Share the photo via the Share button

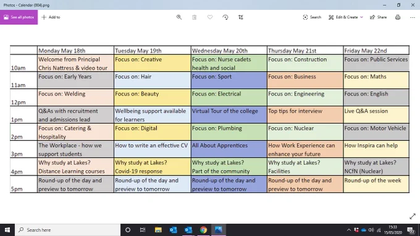click(x=378, y=17)
